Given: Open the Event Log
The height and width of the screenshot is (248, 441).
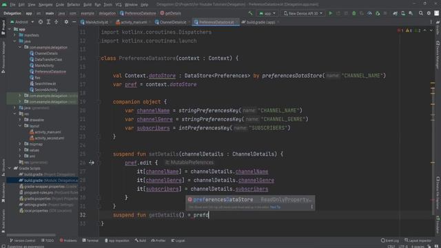Looking at the screenshot, I should (390, 240).
